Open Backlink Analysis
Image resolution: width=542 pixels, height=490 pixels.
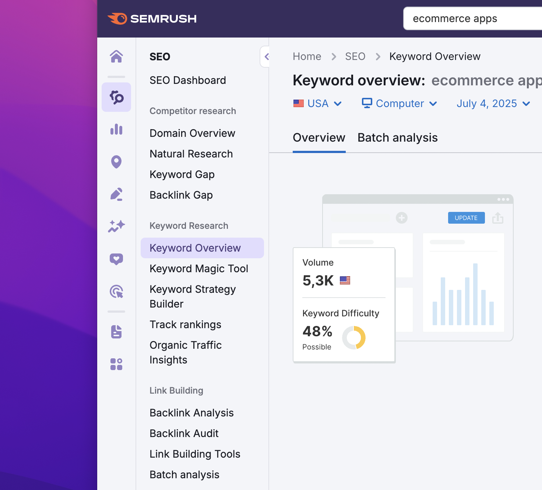[191, 413]
